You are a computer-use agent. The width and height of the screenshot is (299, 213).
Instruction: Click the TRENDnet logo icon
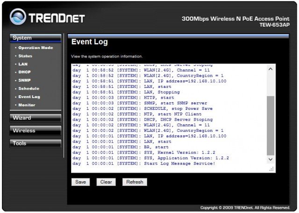pos(18,16)
